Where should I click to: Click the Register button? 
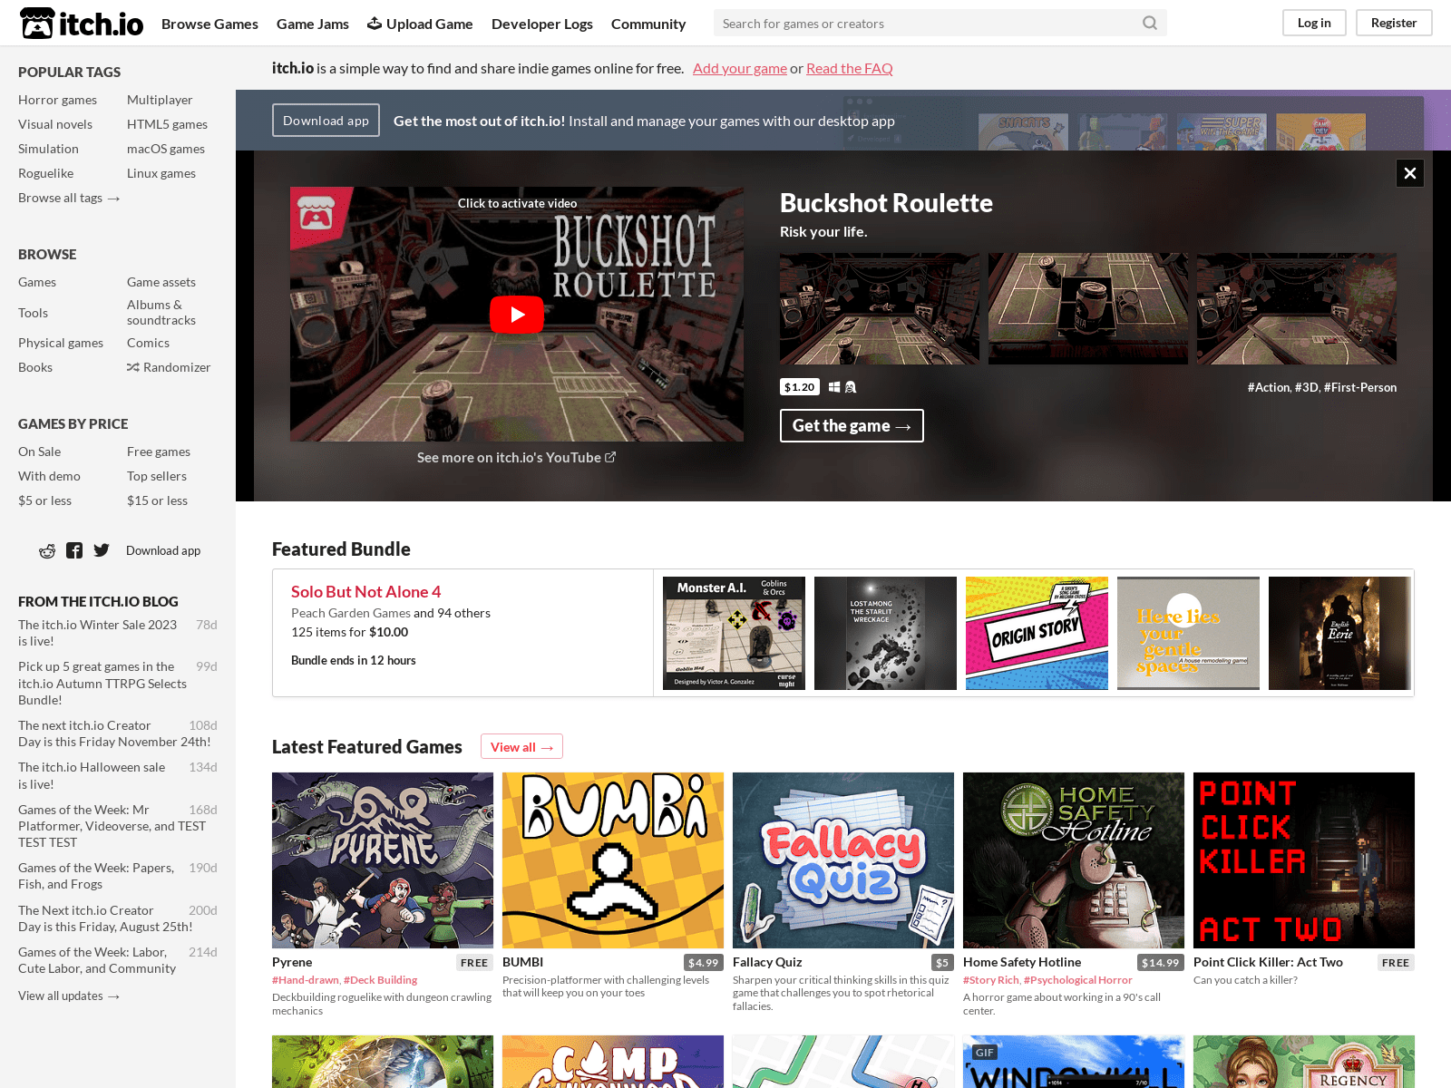tap(1394, 23)
